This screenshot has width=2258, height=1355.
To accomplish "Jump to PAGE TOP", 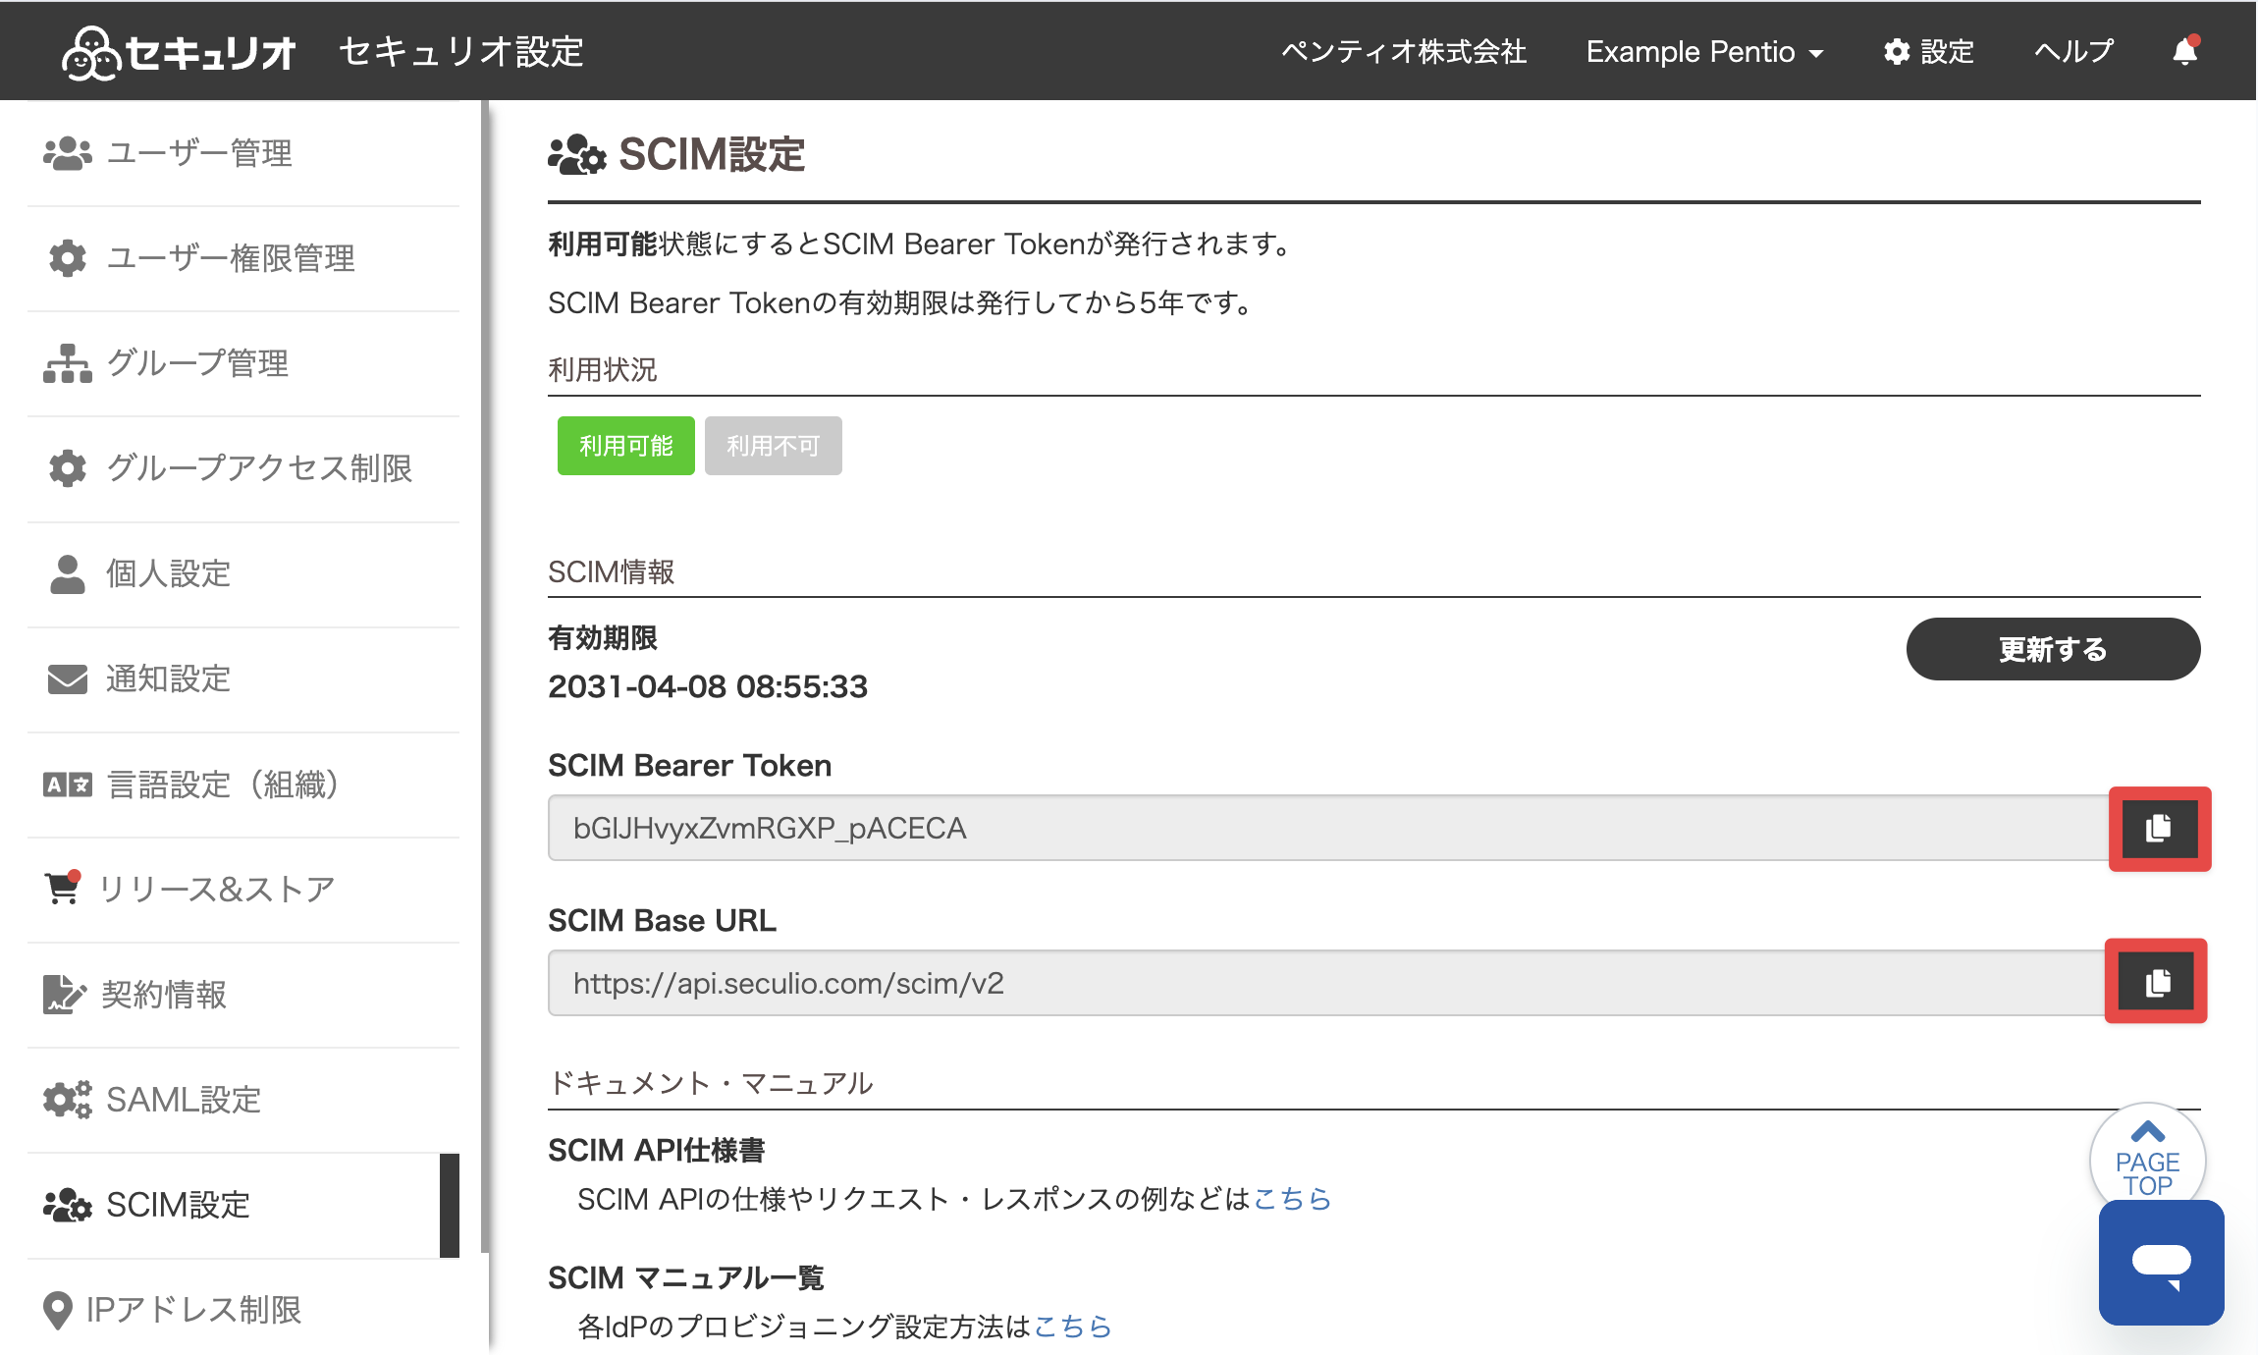I will coord(2147,1160).
